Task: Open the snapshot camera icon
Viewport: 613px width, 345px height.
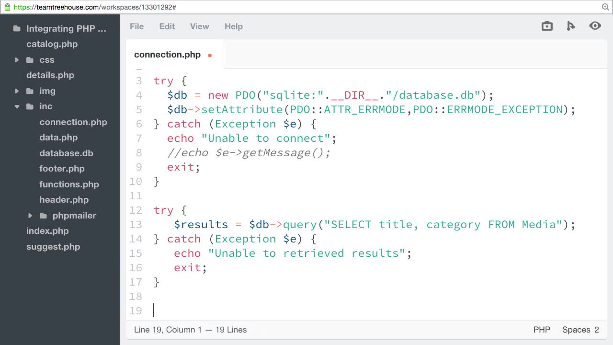Action: pyautogui.click(x=547, y=26)
